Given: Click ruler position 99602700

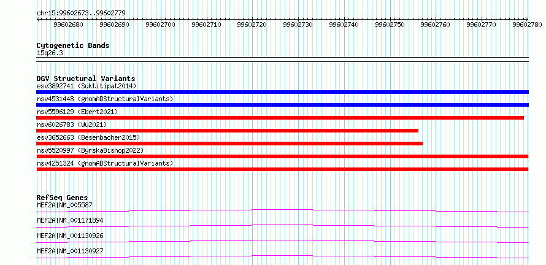Looking at the screenshot, I should point(161,25).
